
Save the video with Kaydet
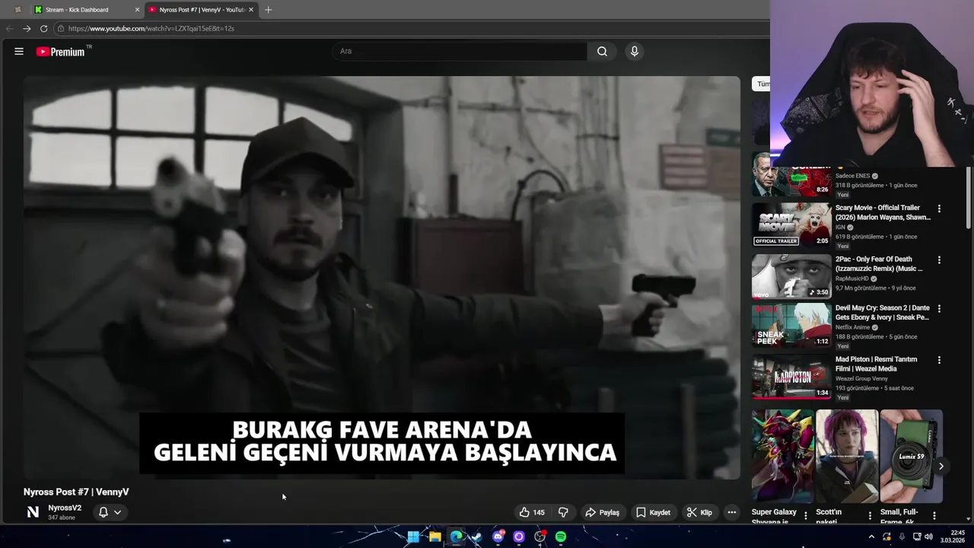[654, 512]
